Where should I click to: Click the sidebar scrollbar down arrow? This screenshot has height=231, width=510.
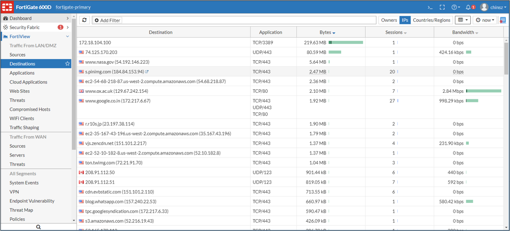pyautogui.click(x=74, y=220)
